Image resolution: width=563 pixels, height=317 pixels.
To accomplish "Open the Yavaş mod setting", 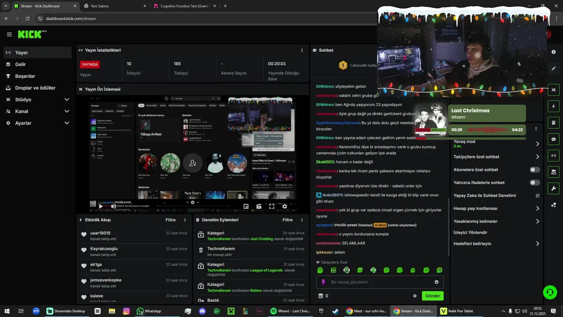I will tap(496, 144).
